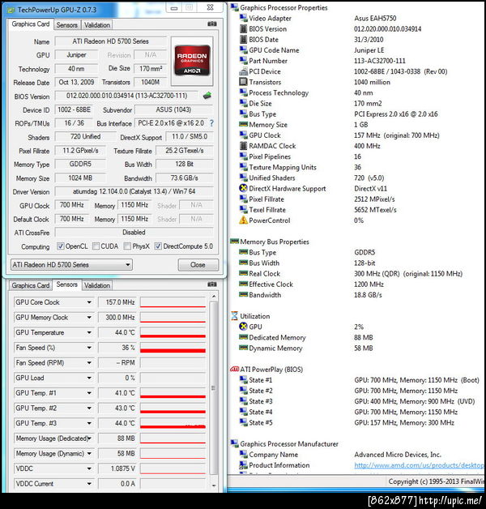Click the PowerControl warning icon

(243, 220)
